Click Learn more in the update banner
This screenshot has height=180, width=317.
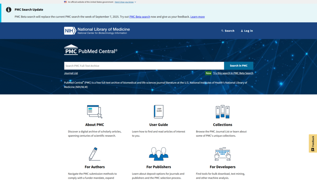pyautogui.click(x=198, y=17)
